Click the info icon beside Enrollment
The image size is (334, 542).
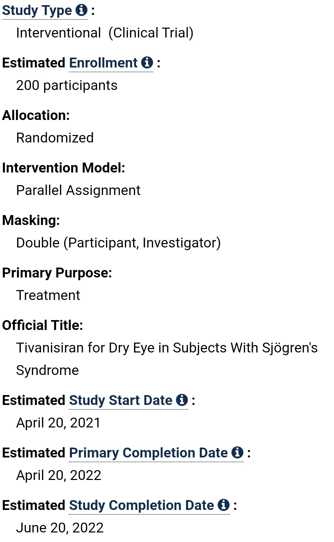pos(147,62)
